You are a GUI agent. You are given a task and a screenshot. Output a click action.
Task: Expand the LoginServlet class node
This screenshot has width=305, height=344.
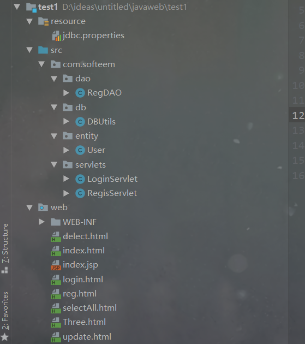click(66, 179)
